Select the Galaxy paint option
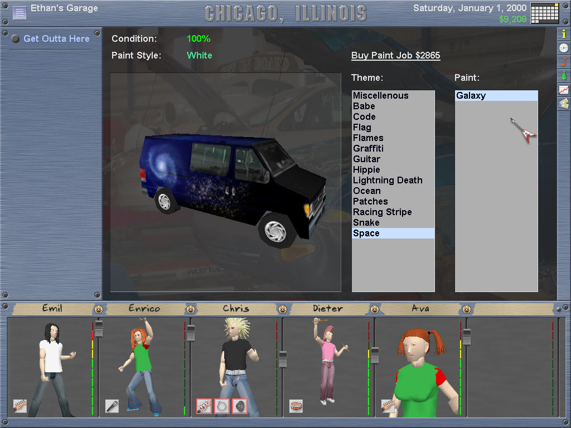This screenshot has width=571, height=428. click(471, 96)
